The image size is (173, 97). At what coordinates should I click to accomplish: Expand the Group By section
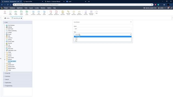[x=18, y=73]
